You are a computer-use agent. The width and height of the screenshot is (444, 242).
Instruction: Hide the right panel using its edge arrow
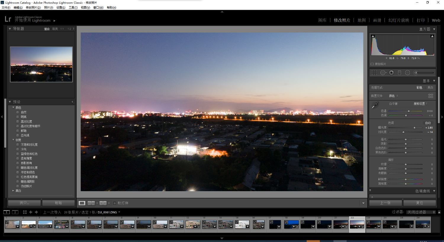pos(442,117)
